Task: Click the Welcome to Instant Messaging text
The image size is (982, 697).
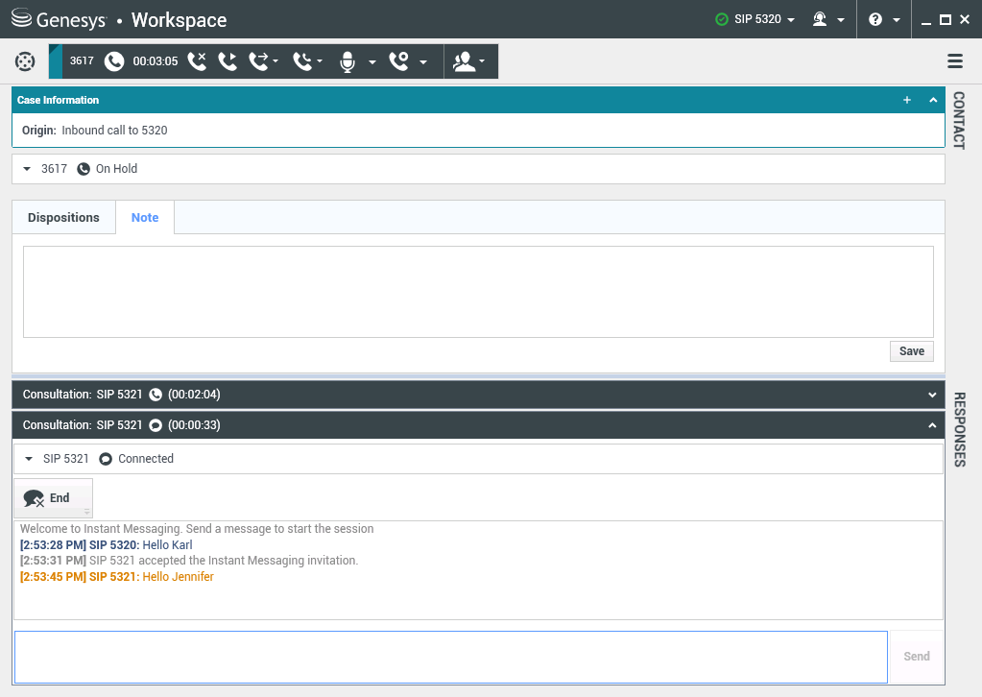Action: 197,529
